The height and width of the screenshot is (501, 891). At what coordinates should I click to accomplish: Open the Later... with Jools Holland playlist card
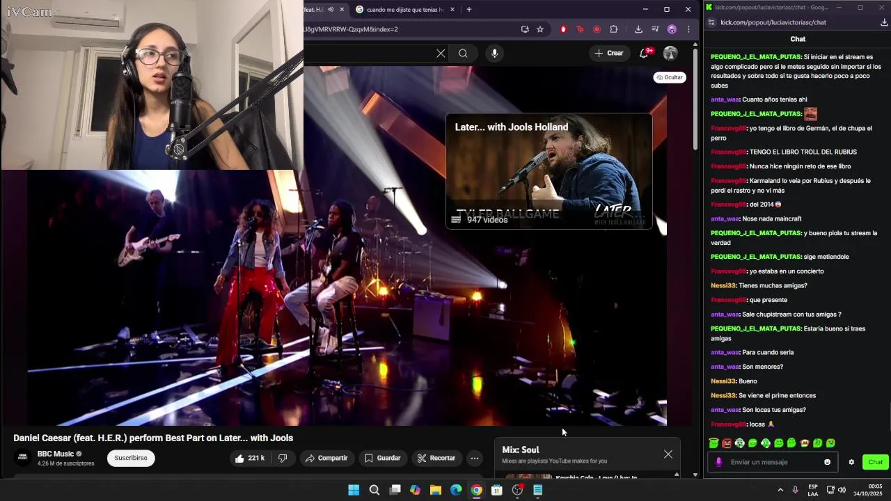(549, 171)
